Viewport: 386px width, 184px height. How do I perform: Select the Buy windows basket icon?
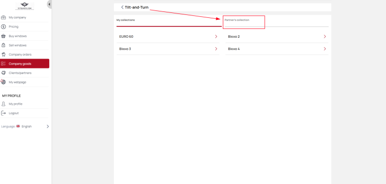(x=3, y=36)
